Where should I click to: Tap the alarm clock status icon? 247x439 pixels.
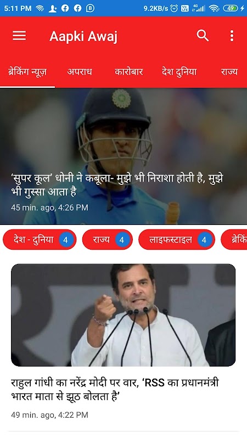point(174,8)
